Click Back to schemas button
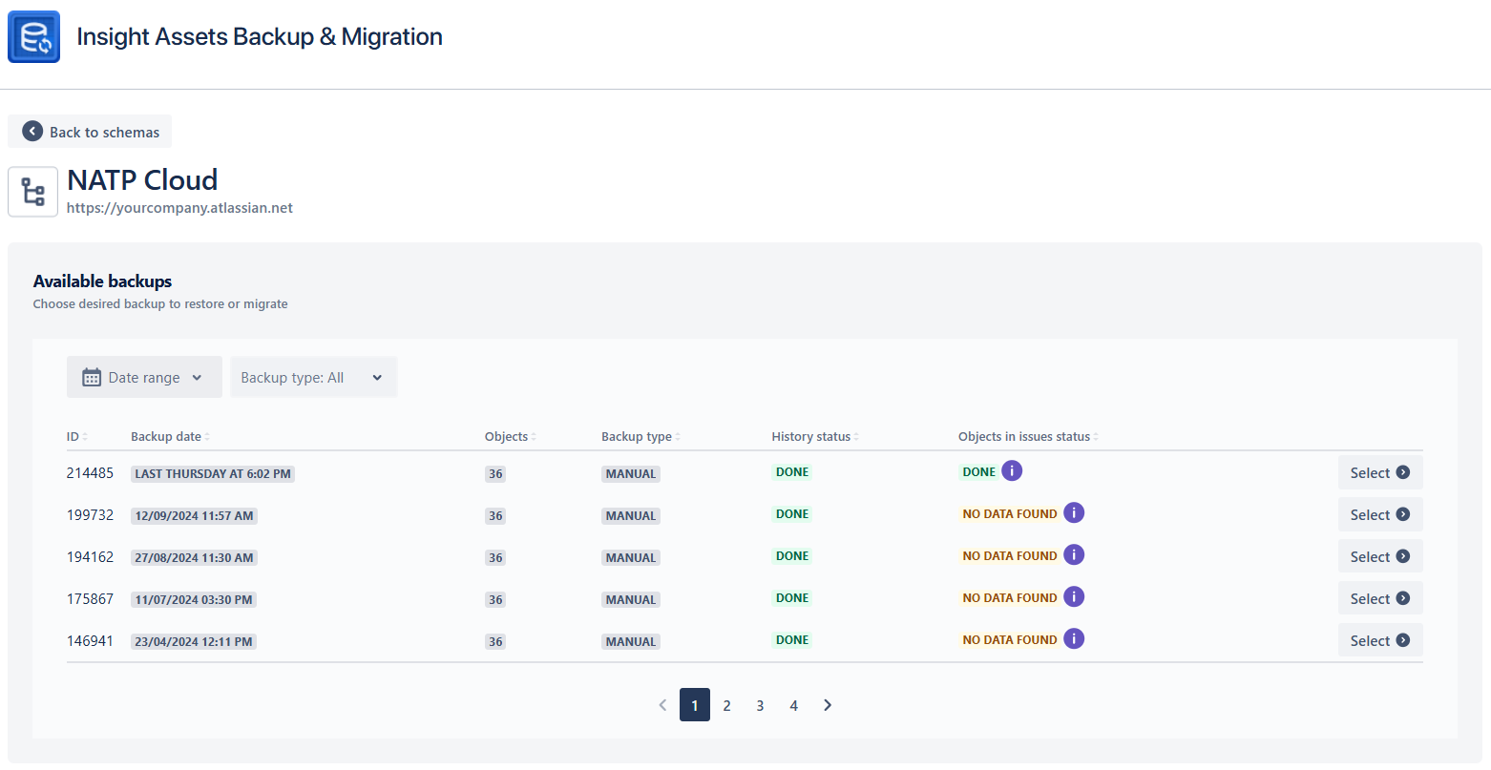 (x=90, y=132)
